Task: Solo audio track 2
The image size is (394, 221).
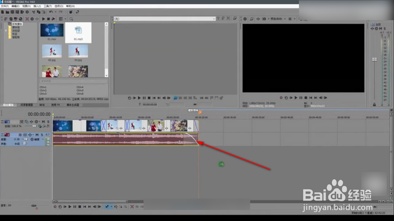Action: pyautogui.click(x=42, y=135)
